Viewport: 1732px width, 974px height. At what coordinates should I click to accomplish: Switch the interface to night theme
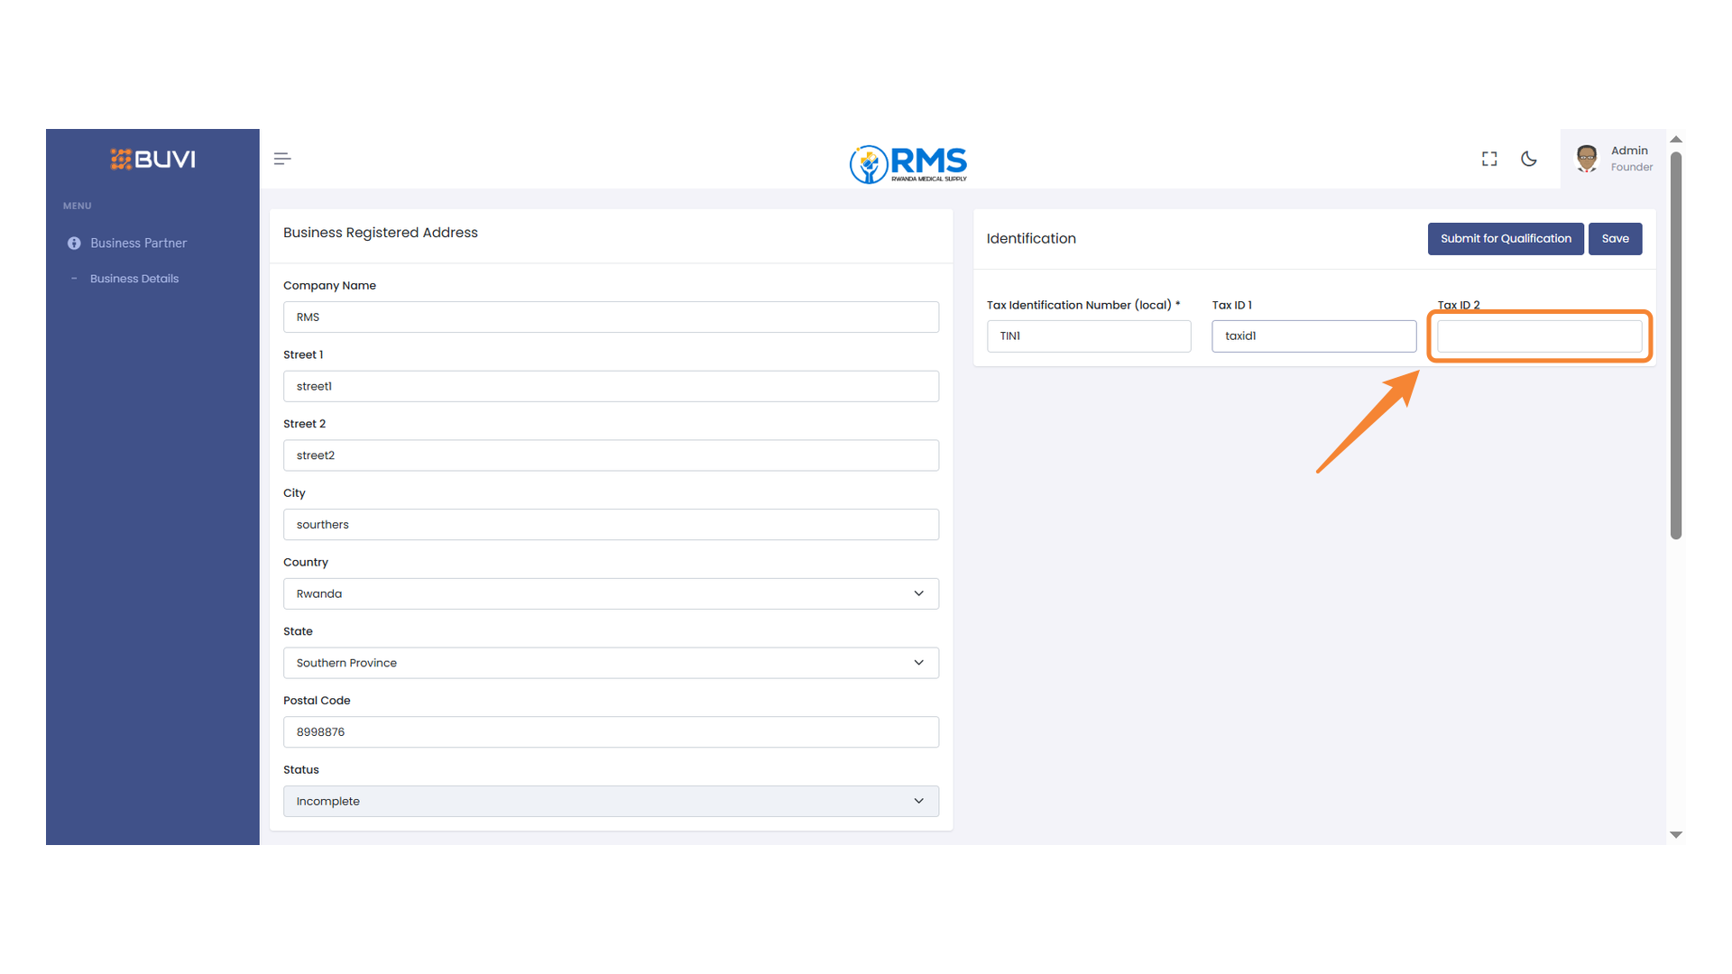(x=1529, y=158)
